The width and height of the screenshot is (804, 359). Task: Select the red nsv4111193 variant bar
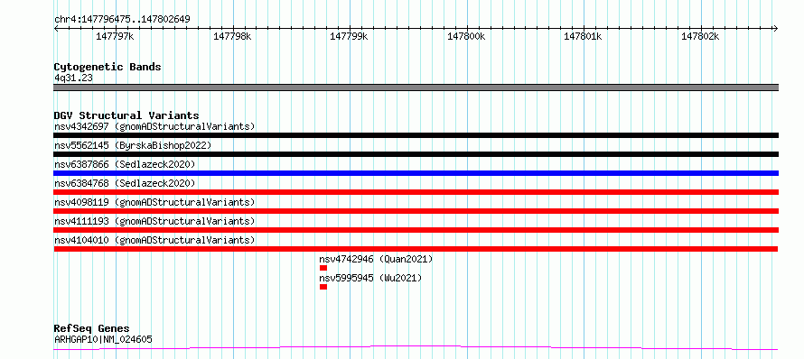[x=416, y=230]
